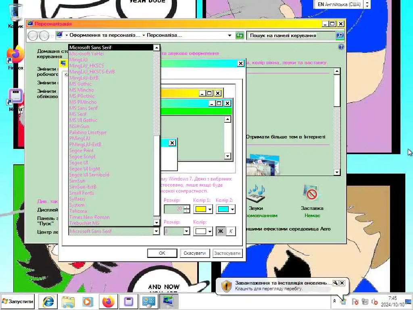Image resolution: width=413 pixels, height=310 pixels.
Task: Click the Скасувати cancel button
Action: 195,253
